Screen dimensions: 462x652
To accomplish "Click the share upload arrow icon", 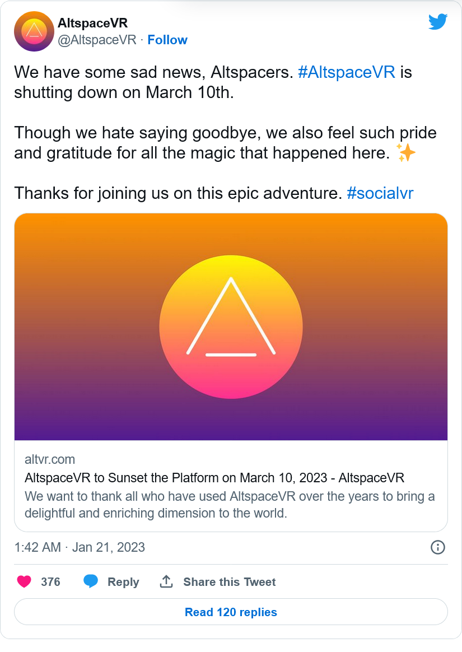I will (166, 581).
